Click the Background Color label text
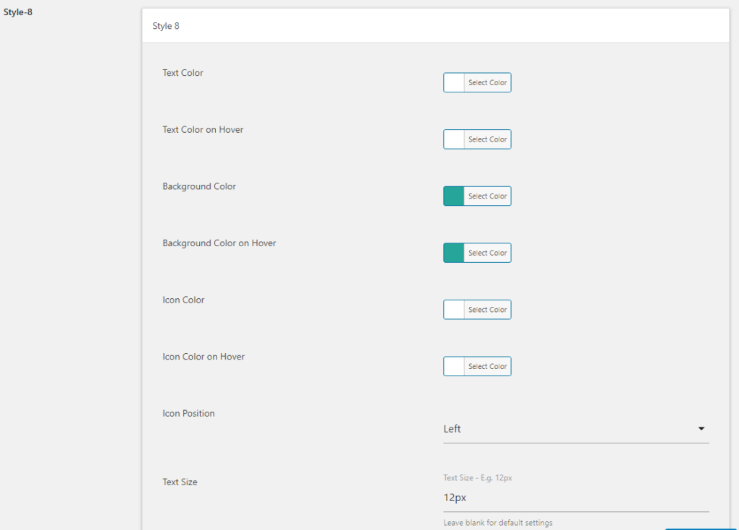 tap(199, 186)
